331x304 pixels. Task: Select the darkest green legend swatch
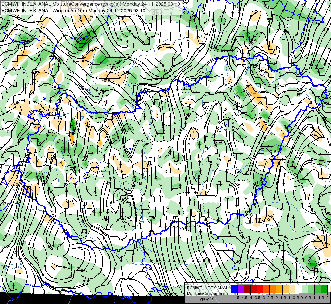coord(324,289)
